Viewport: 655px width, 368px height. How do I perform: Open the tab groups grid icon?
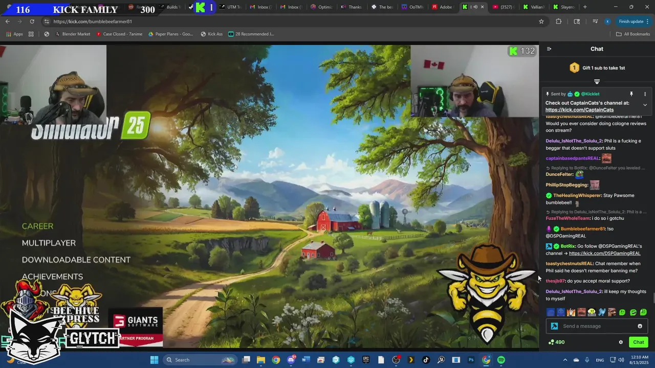(31, 34)
